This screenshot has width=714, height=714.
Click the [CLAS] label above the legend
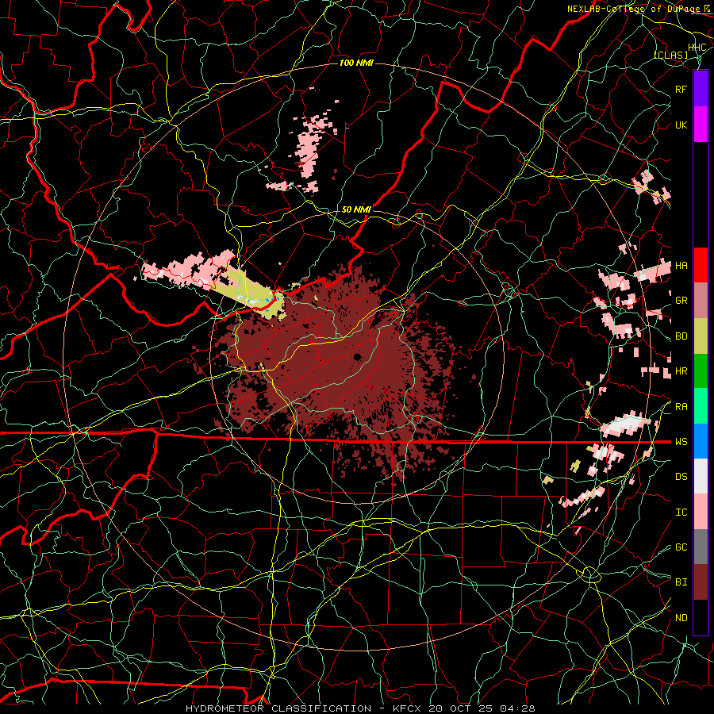[670, 55]
